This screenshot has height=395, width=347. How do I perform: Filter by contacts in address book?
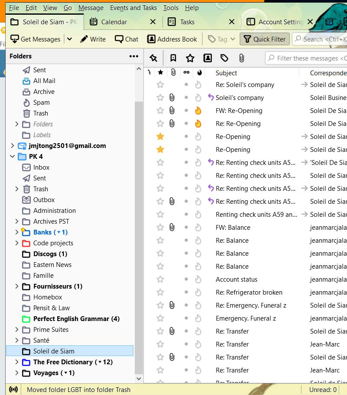click(x=208, y=58)
